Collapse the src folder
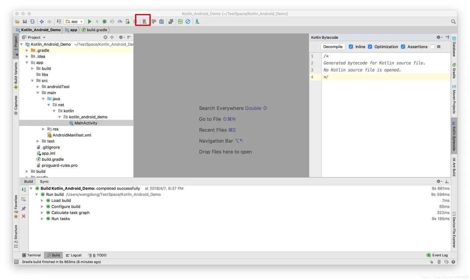The image size is (470, 280). click(x=33, y=80)
